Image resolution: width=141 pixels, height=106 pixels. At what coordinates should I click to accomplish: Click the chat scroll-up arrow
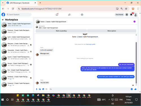click(x=136, y=35)
